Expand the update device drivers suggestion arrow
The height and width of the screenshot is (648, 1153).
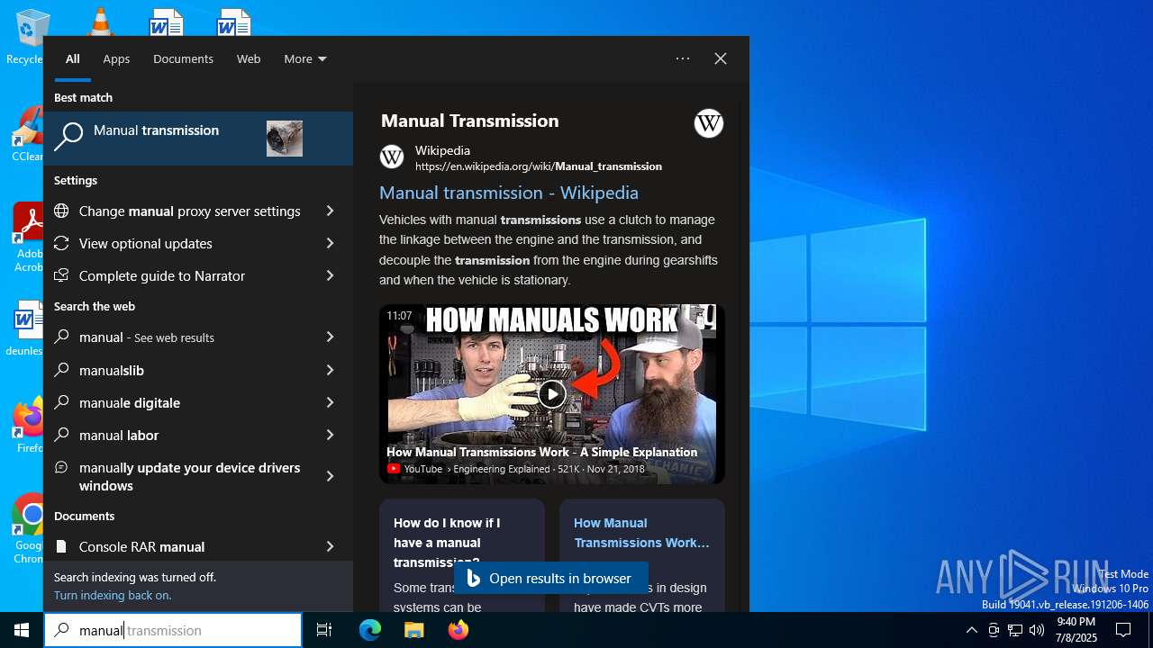[330, 476]
